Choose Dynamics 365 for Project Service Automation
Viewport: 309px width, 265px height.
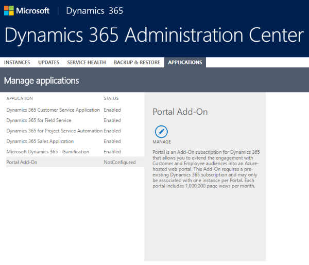[54, 131]
